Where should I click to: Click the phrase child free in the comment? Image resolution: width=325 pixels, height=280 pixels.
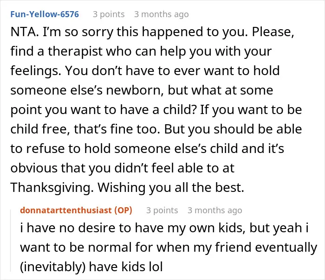pos(39,129)
